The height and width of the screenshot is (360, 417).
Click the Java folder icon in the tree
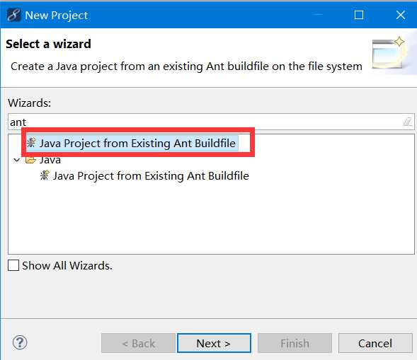(x=30, y=160)
